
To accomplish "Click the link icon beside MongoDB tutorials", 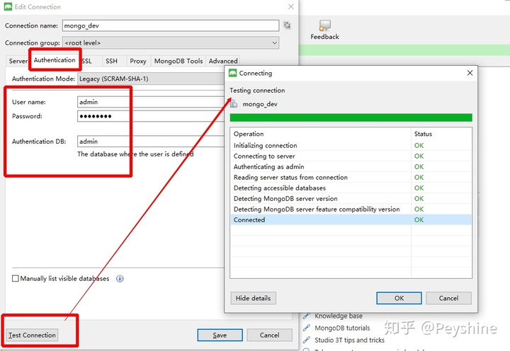I will coord(307,328).
